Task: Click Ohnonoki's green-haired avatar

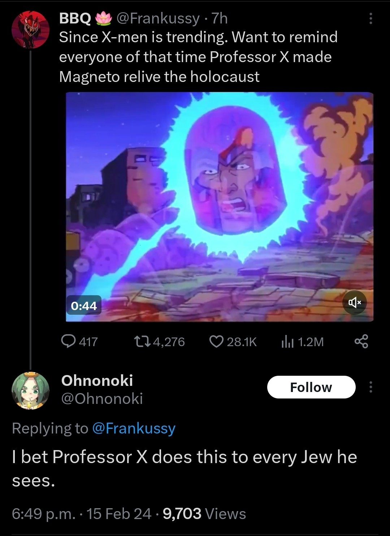Action: [30, 391]
